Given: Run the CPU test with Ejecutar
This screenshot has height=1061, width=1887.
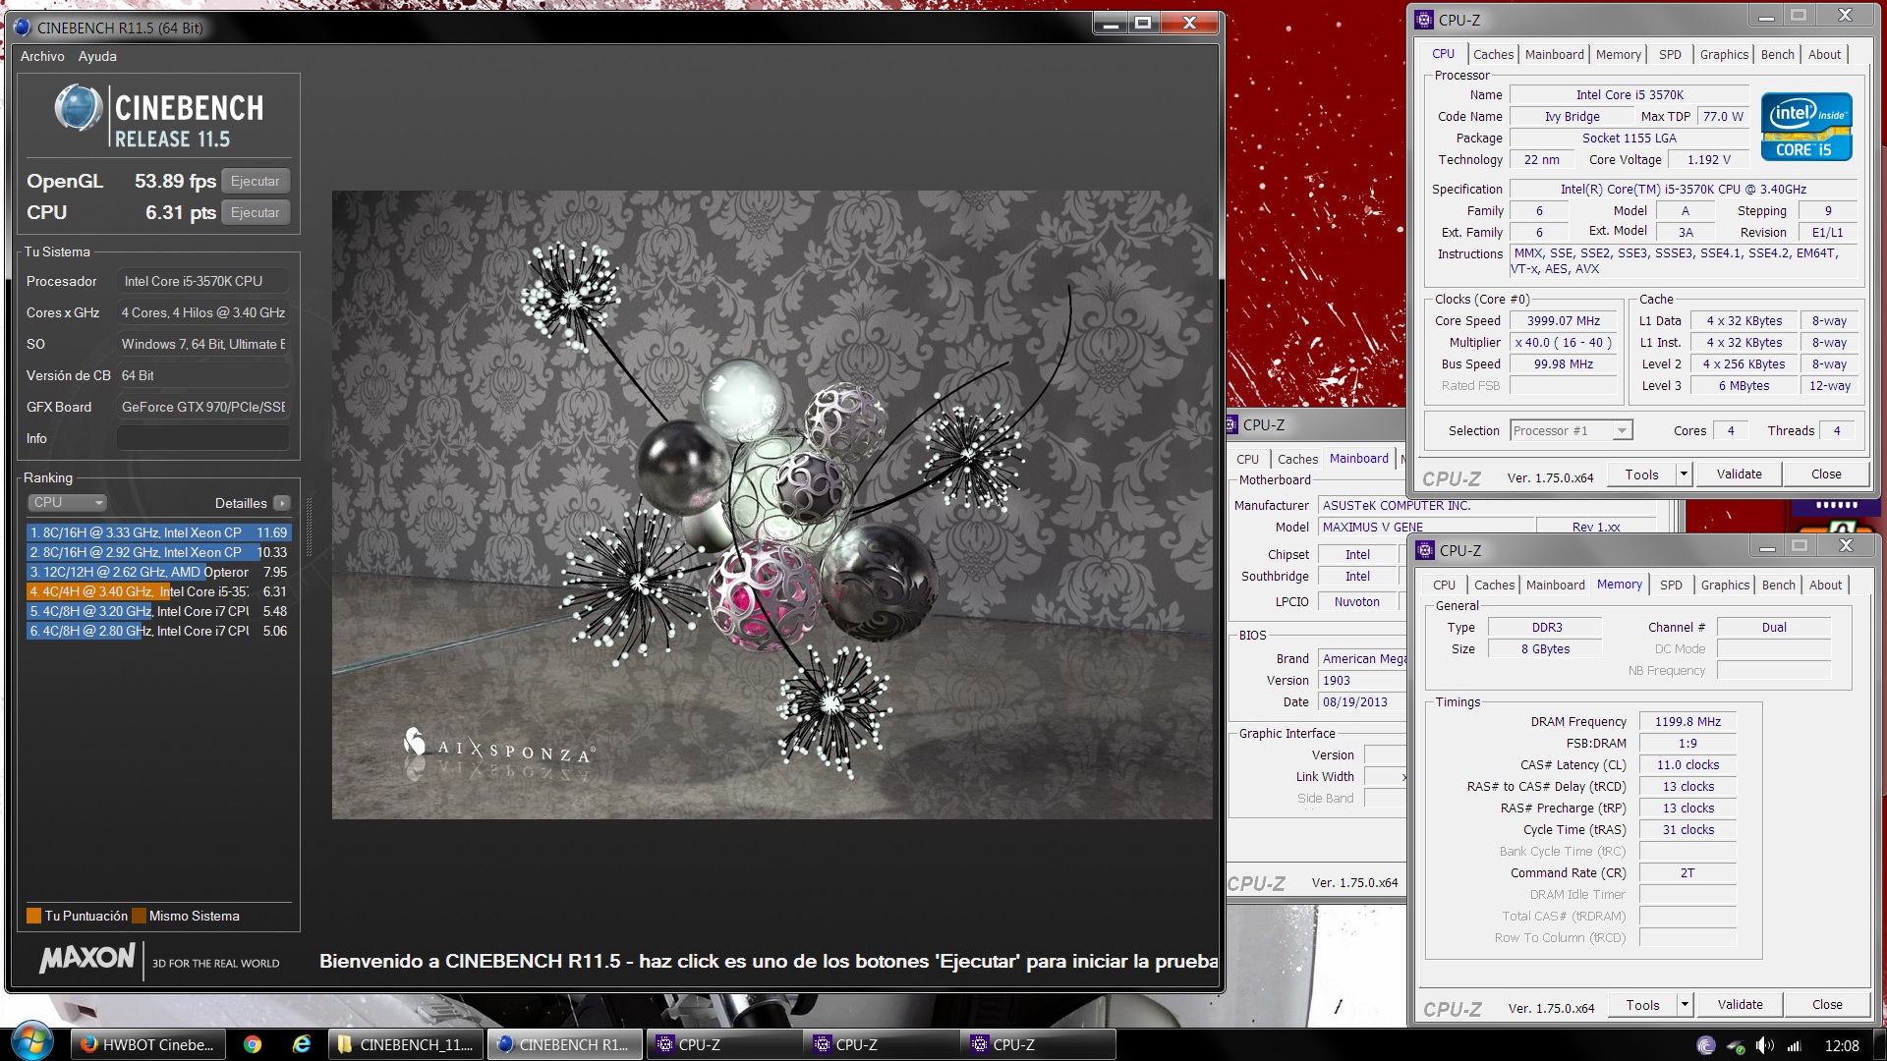Looking at the screenshot, I should [x=256, y=212].
